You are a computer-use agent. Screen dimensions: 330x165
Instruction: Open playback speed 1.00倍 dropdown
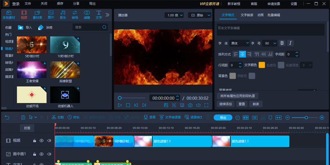(174, 15)
